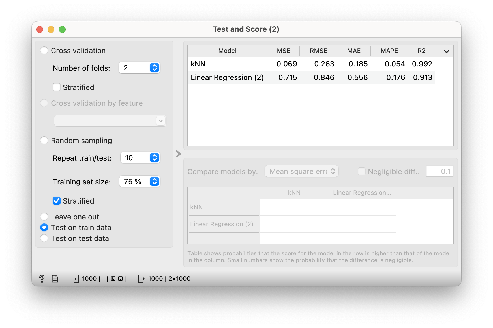Click the output data arrow icon

point(141,279)
